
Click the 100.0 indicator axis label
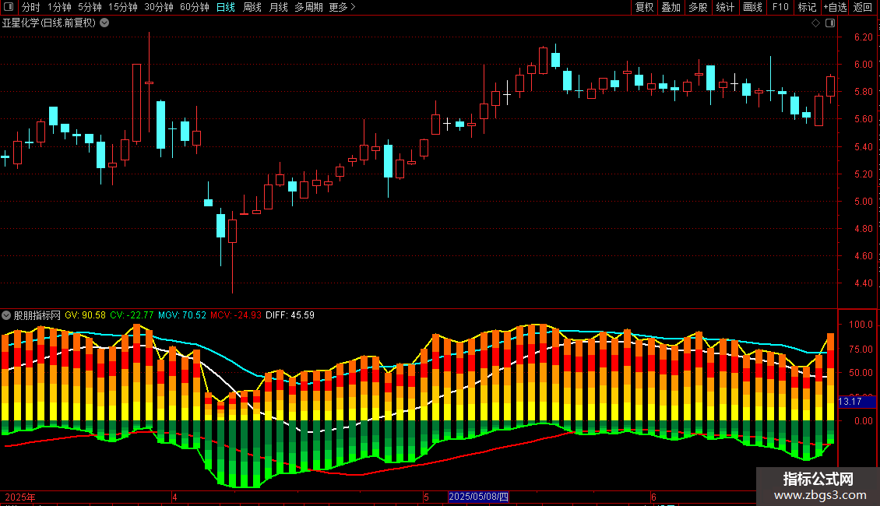pos(861,325)
